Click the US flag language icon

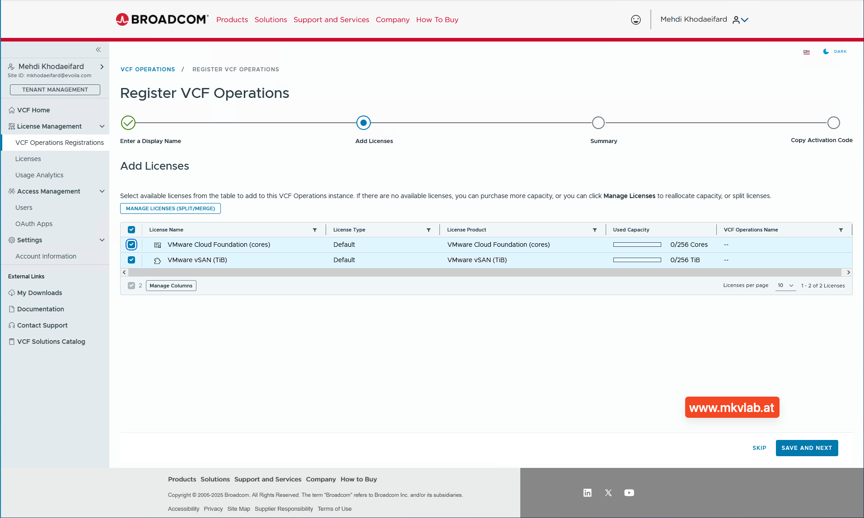coord(806,52)
